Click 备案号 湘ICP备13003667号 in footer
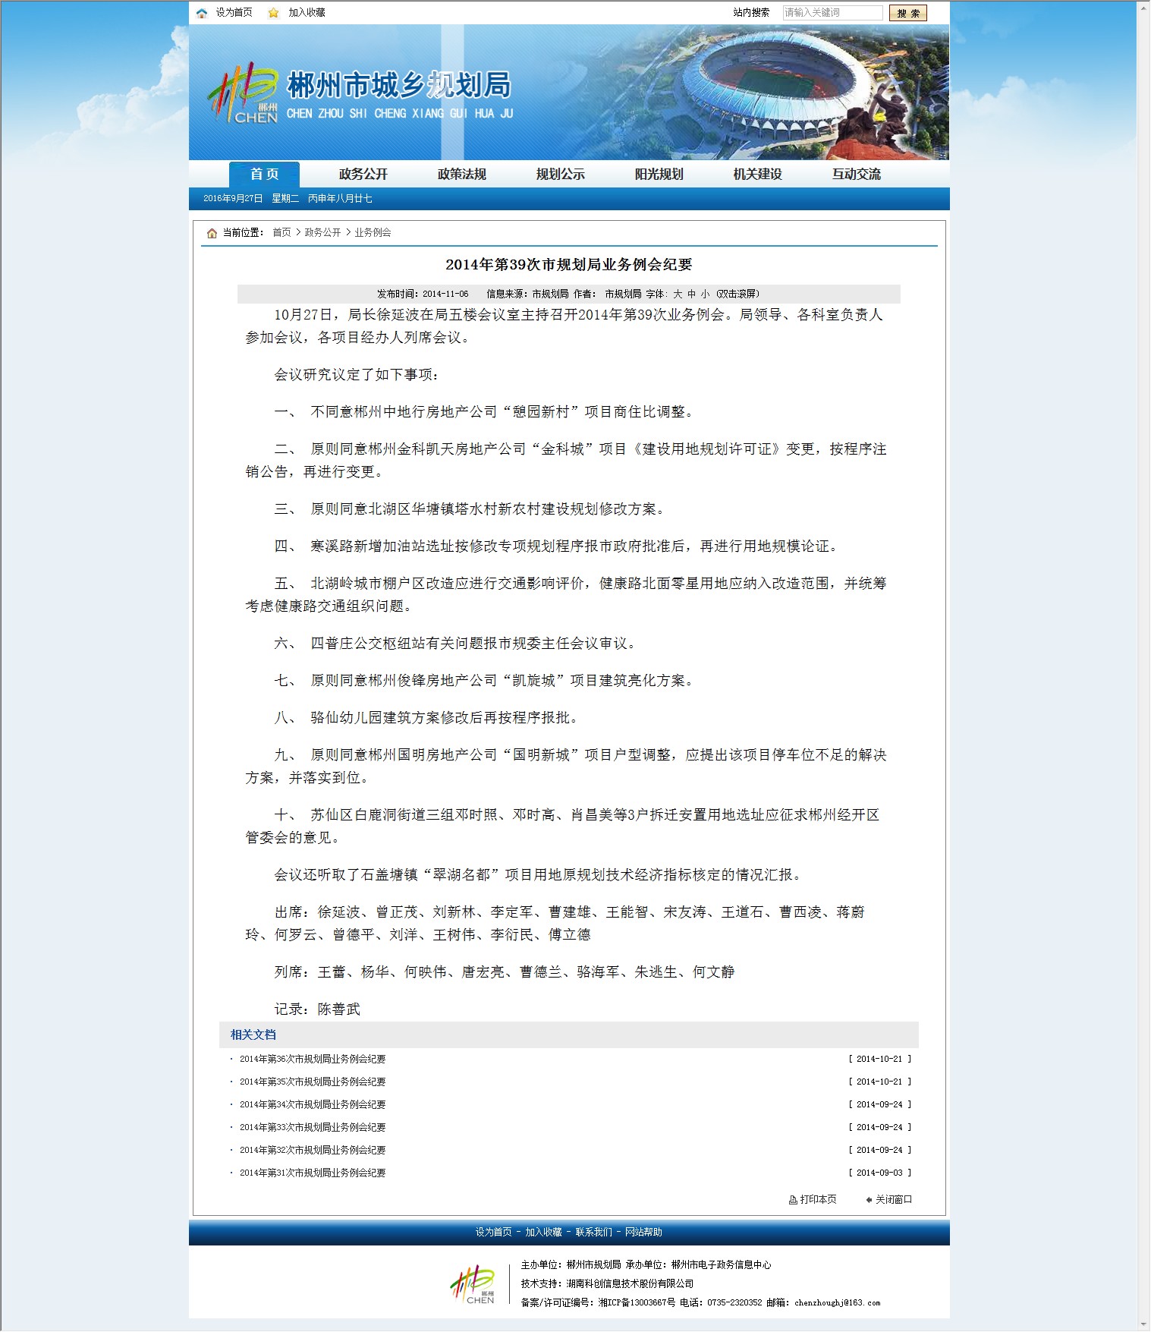Screen dimensions: 1151x1332 pyautogui.click(x=637, y=1303)
